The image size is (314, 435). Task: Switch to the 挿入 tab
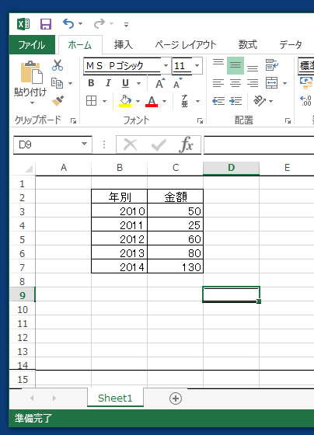point(124,45)
